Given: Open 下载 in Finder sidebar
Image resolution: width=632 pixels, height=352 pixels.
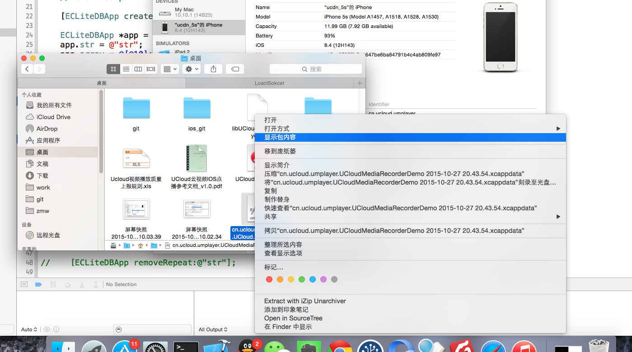Looking at the screenshot, I should pos(42,176).
